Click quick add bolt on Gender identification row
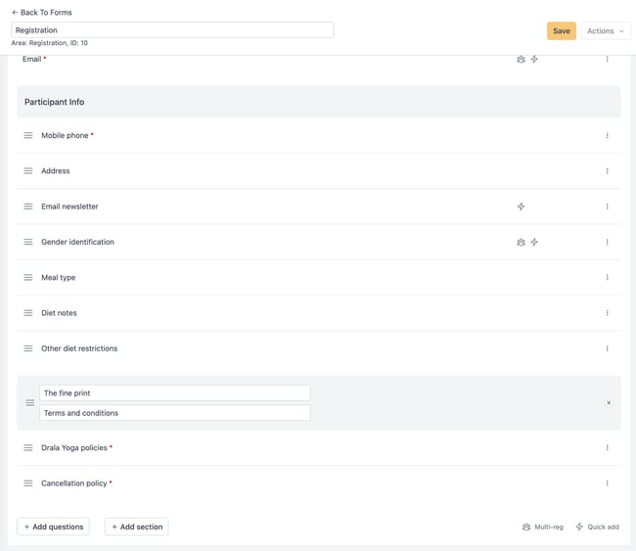 534,243
